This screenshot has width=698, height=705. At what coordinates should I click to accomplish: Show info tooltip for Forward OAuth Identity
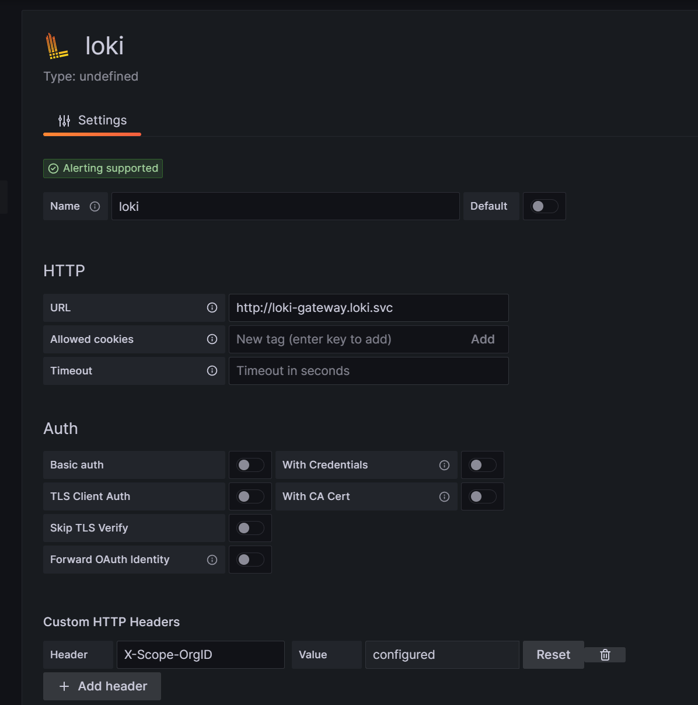point(212,560)
